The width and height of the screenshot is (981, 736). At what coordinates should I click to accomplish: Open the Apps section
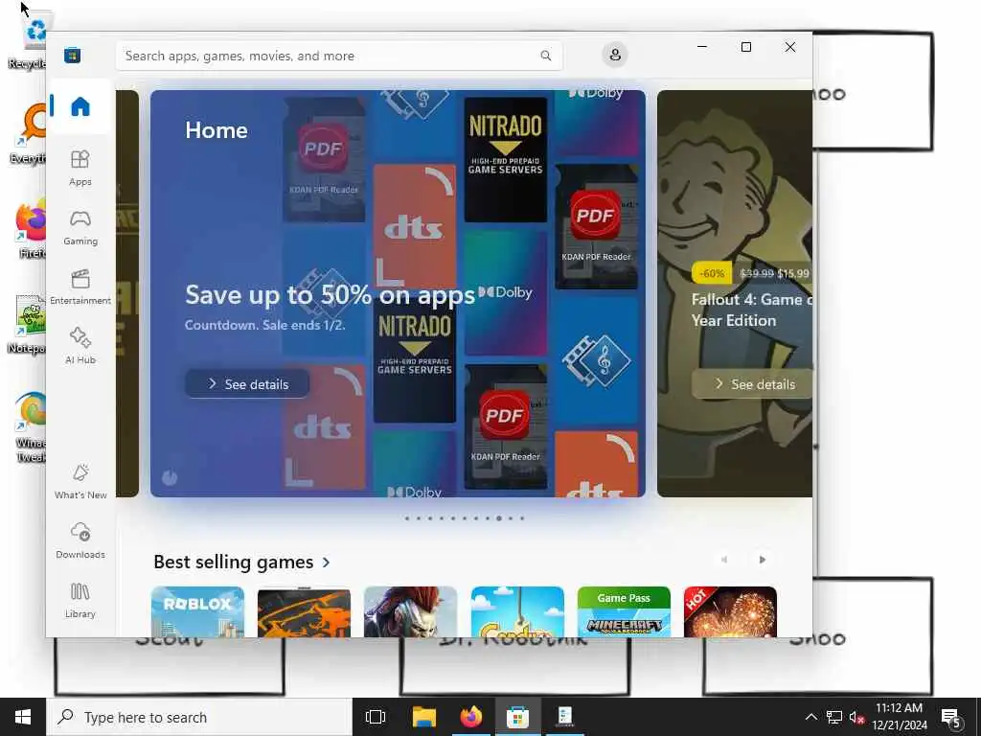click(80, 168)
